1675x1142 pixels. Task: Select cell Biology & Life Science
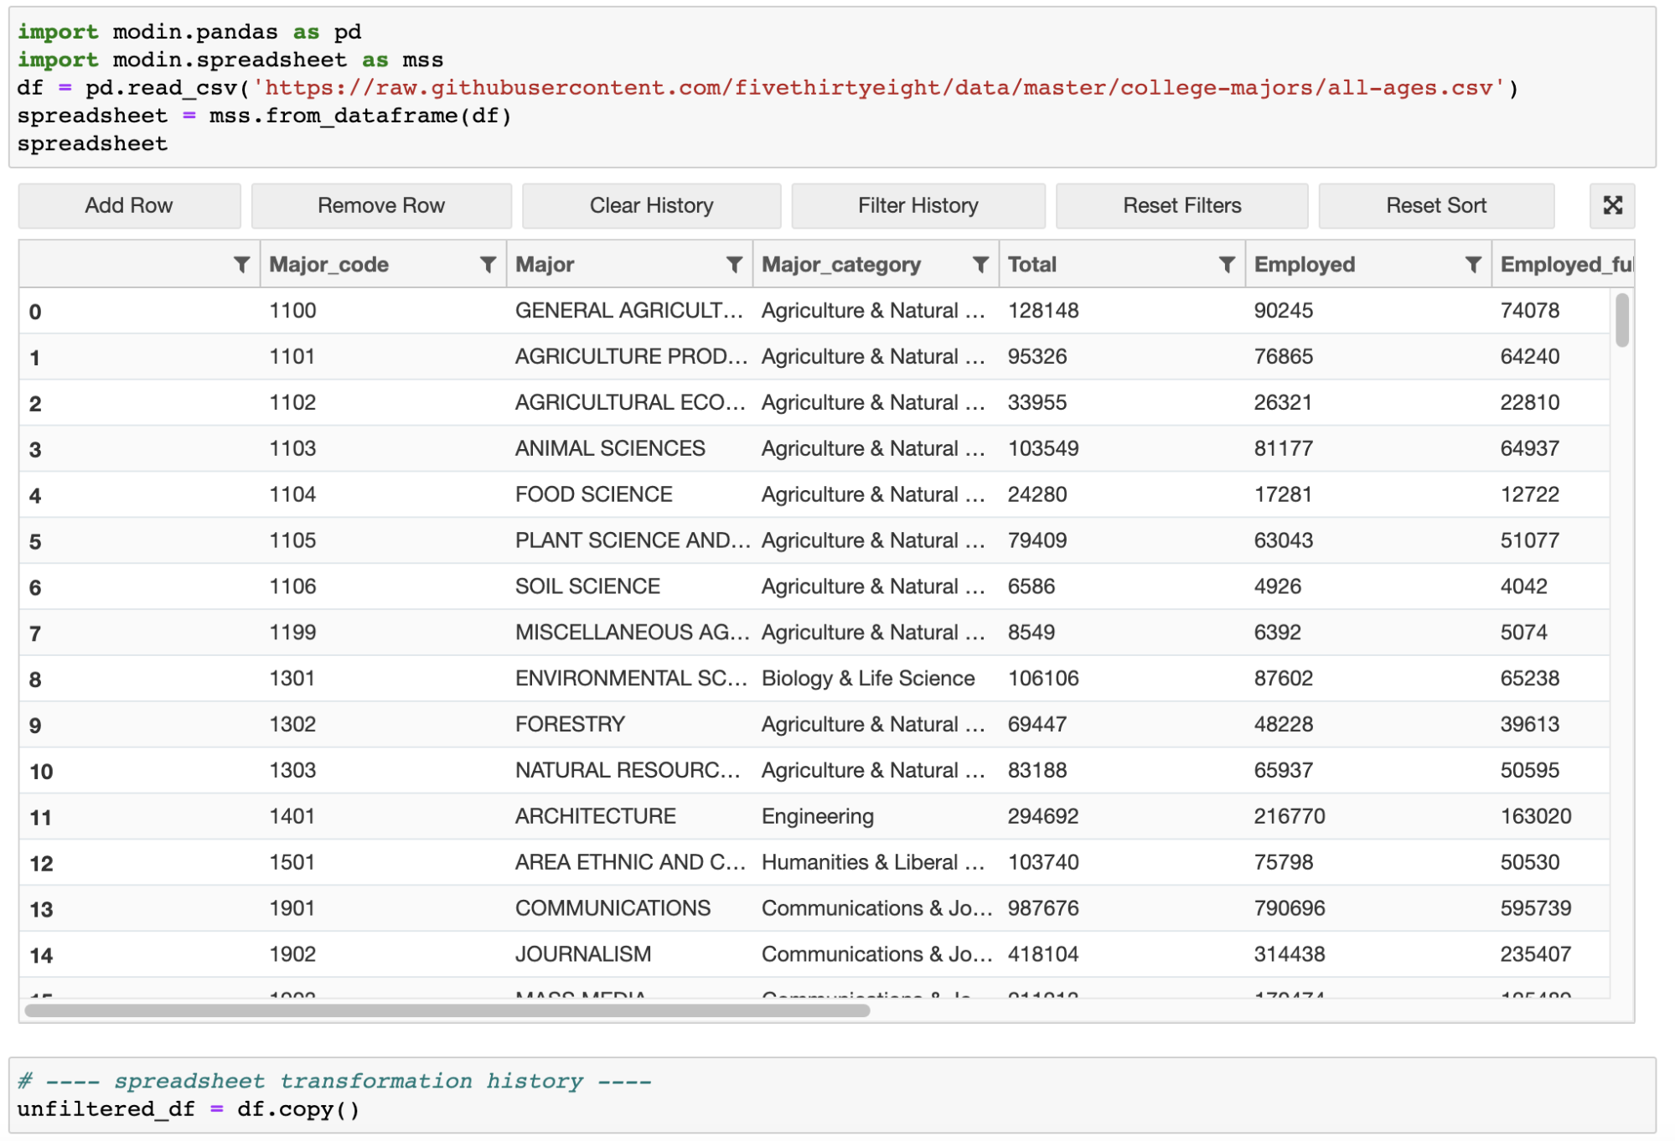click(x=876, y=679)
